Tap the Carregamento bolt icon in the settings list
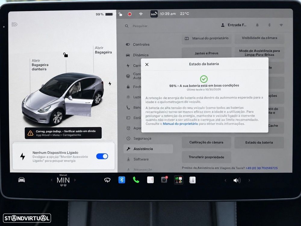 pyautogui.click(x=128, y=66)
